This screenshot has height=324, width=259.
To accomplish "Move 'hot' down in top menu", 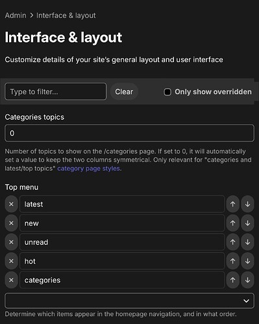I will click(x=248, y=261).
